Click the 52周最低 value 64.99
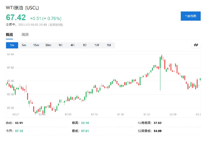Viewport: 204px width, 141px height. point(158,131)
